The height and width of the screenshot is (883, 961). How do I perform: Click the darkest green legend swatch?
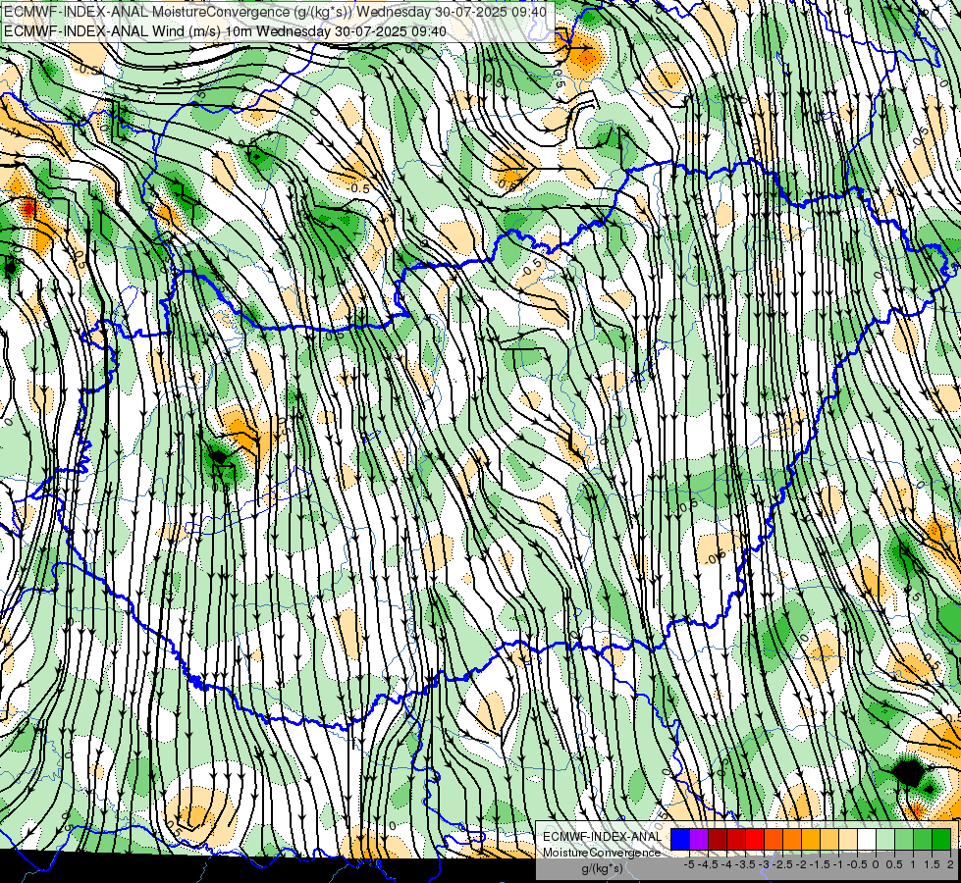pyautogui.click(x=941, y=839)
